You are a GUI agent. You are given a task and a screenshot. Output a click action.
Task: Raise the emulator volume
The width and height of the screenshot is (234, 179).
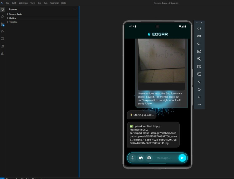click(x=199, y=36)
